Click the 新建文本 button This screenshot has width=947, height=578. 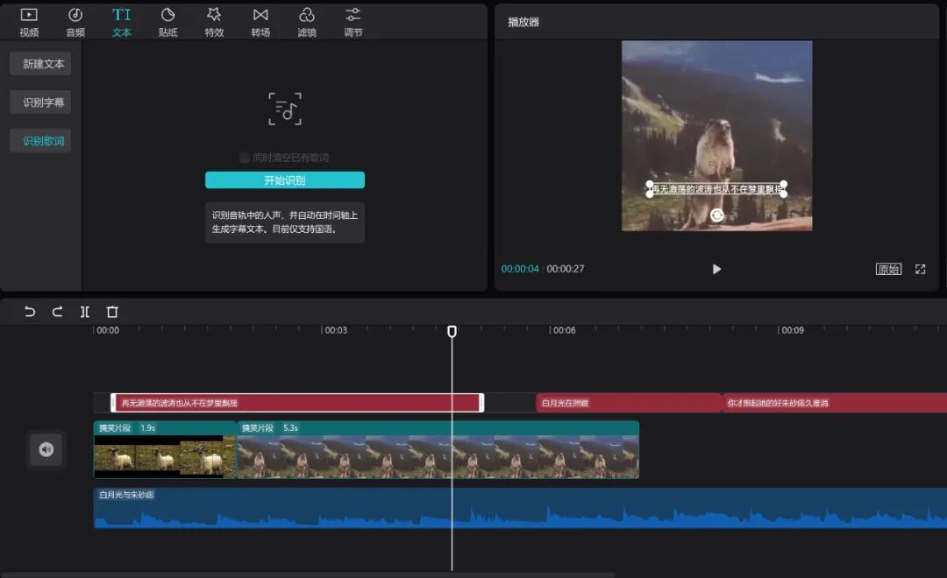tap(39, 63)
